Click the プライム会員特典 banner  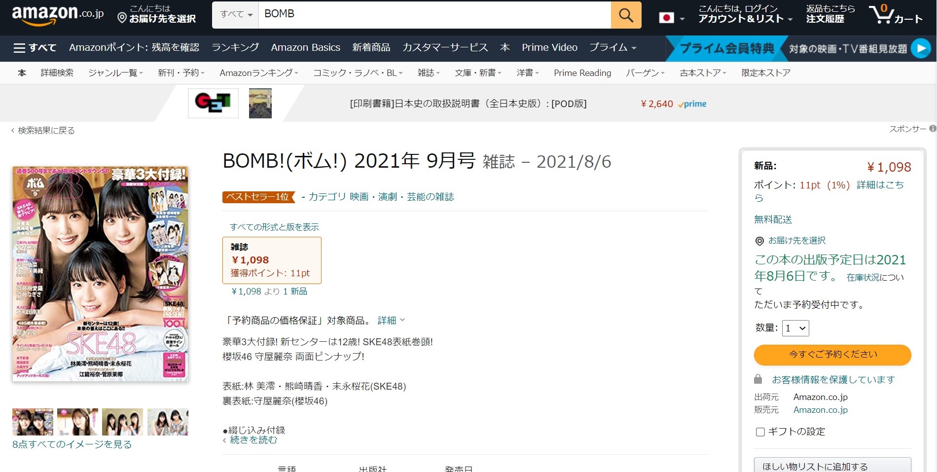[x=726, y=48]
